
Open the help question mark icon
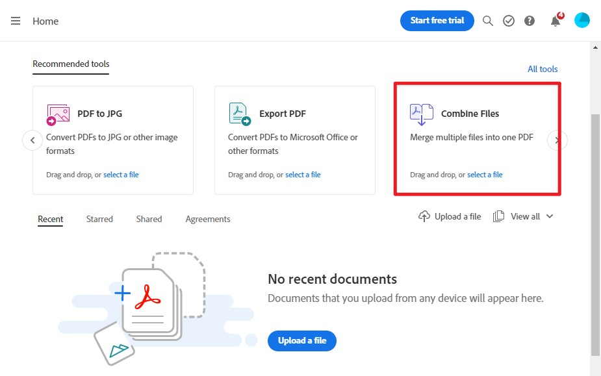(530, 21)
